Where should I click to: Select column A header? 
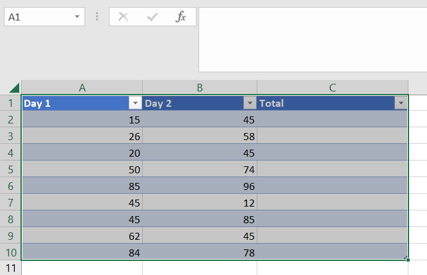82,88
